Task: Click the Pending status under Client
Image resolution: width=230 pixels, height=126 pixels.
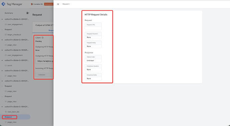Action: pyautogui.click(x=39, y=41)
